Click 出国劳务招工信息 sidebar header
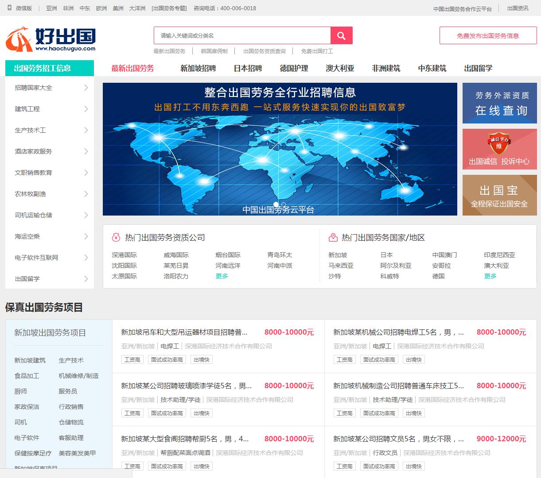The image size is (541, 478). tap(50, 68)
